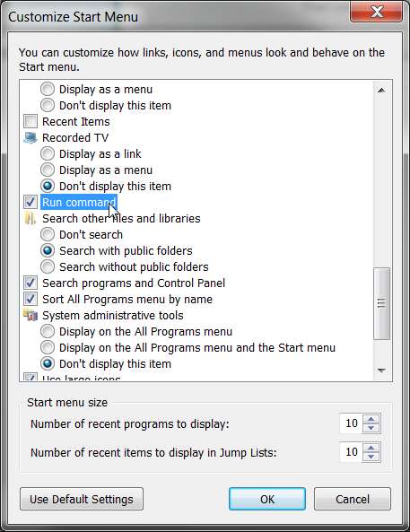Image resolution: width=410 pixels, height=532 pixels.
Task: Click the list scrollbar down arrow
Action: point(381,371)
